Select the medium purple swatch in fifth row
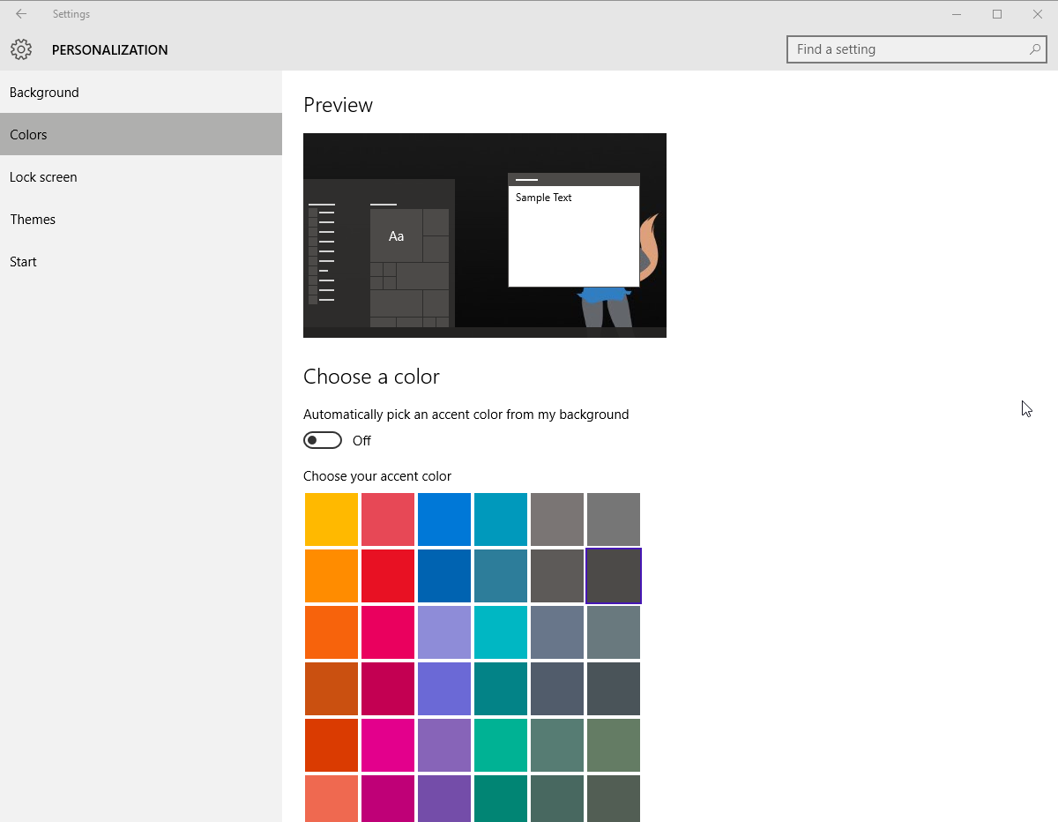 point(444,745)
